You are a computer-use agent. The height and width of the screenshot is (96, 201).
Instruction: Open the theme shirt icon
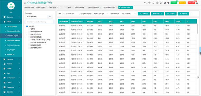point(168,3)
